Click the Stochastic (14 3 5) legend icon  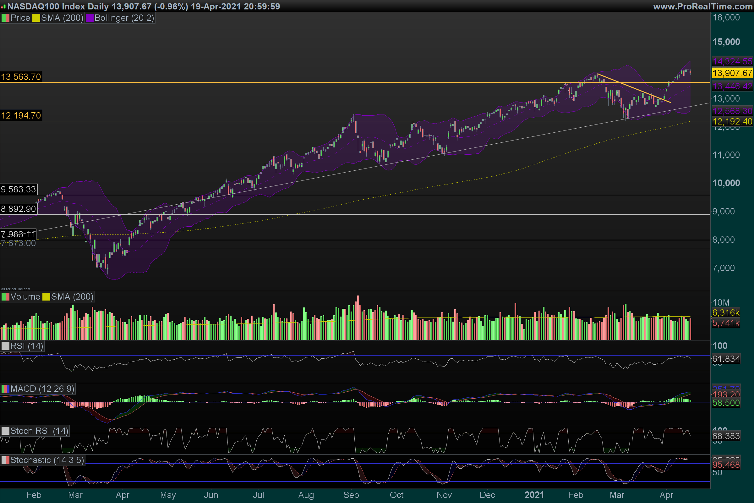5,460
